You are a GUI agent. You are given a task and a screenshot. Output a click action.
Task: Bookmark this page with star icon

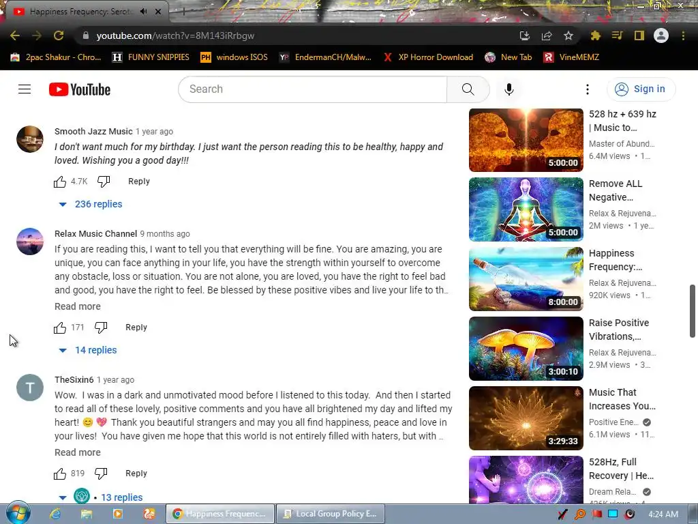(x=568, y=35)
